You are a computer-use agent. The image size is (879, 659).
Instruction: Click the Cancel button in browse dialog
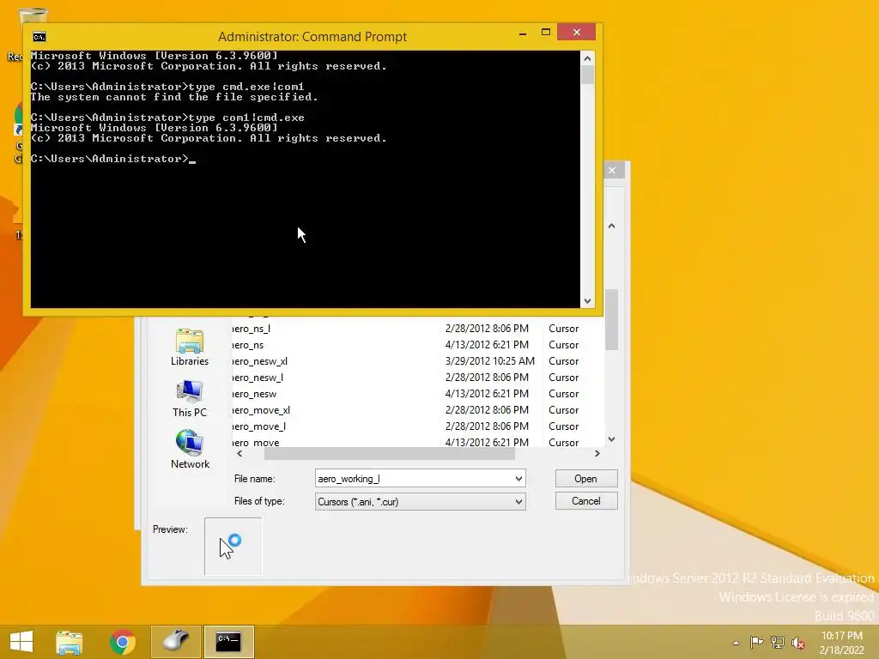pyautogui.click(x=585, y=501)
